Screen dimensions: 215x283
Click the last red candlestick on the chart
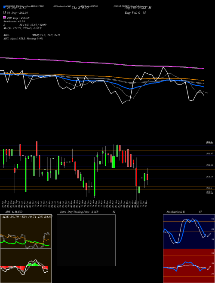click(147, 177)
